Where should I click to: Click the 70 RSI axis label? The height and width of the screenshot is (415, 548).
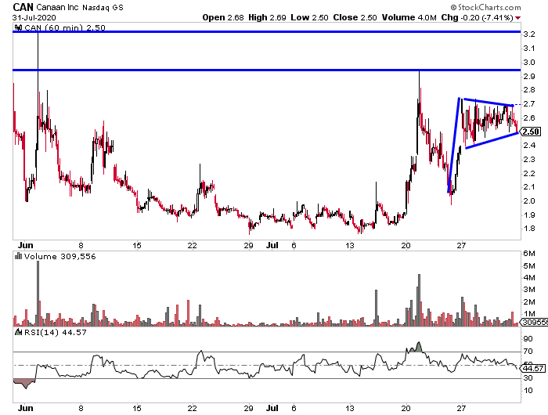point(528,351)
